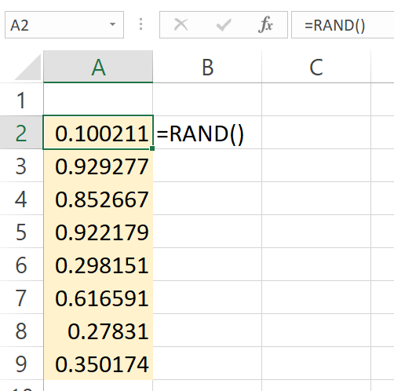This screenshot has width=394, height=391.
Task: Click the formula bar containing =RAND()
Action: tap(343, 25)
